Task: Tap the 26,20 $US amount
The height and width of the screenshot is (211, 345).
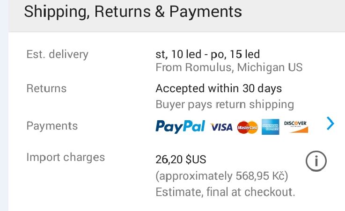Action: pos(181,160)
